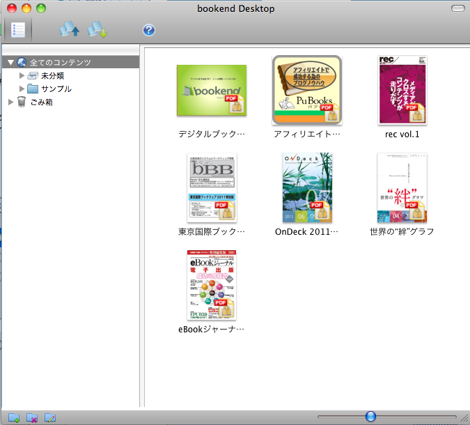Select the PuBooks affiliate cover thumbnail

tap(307, 90)
